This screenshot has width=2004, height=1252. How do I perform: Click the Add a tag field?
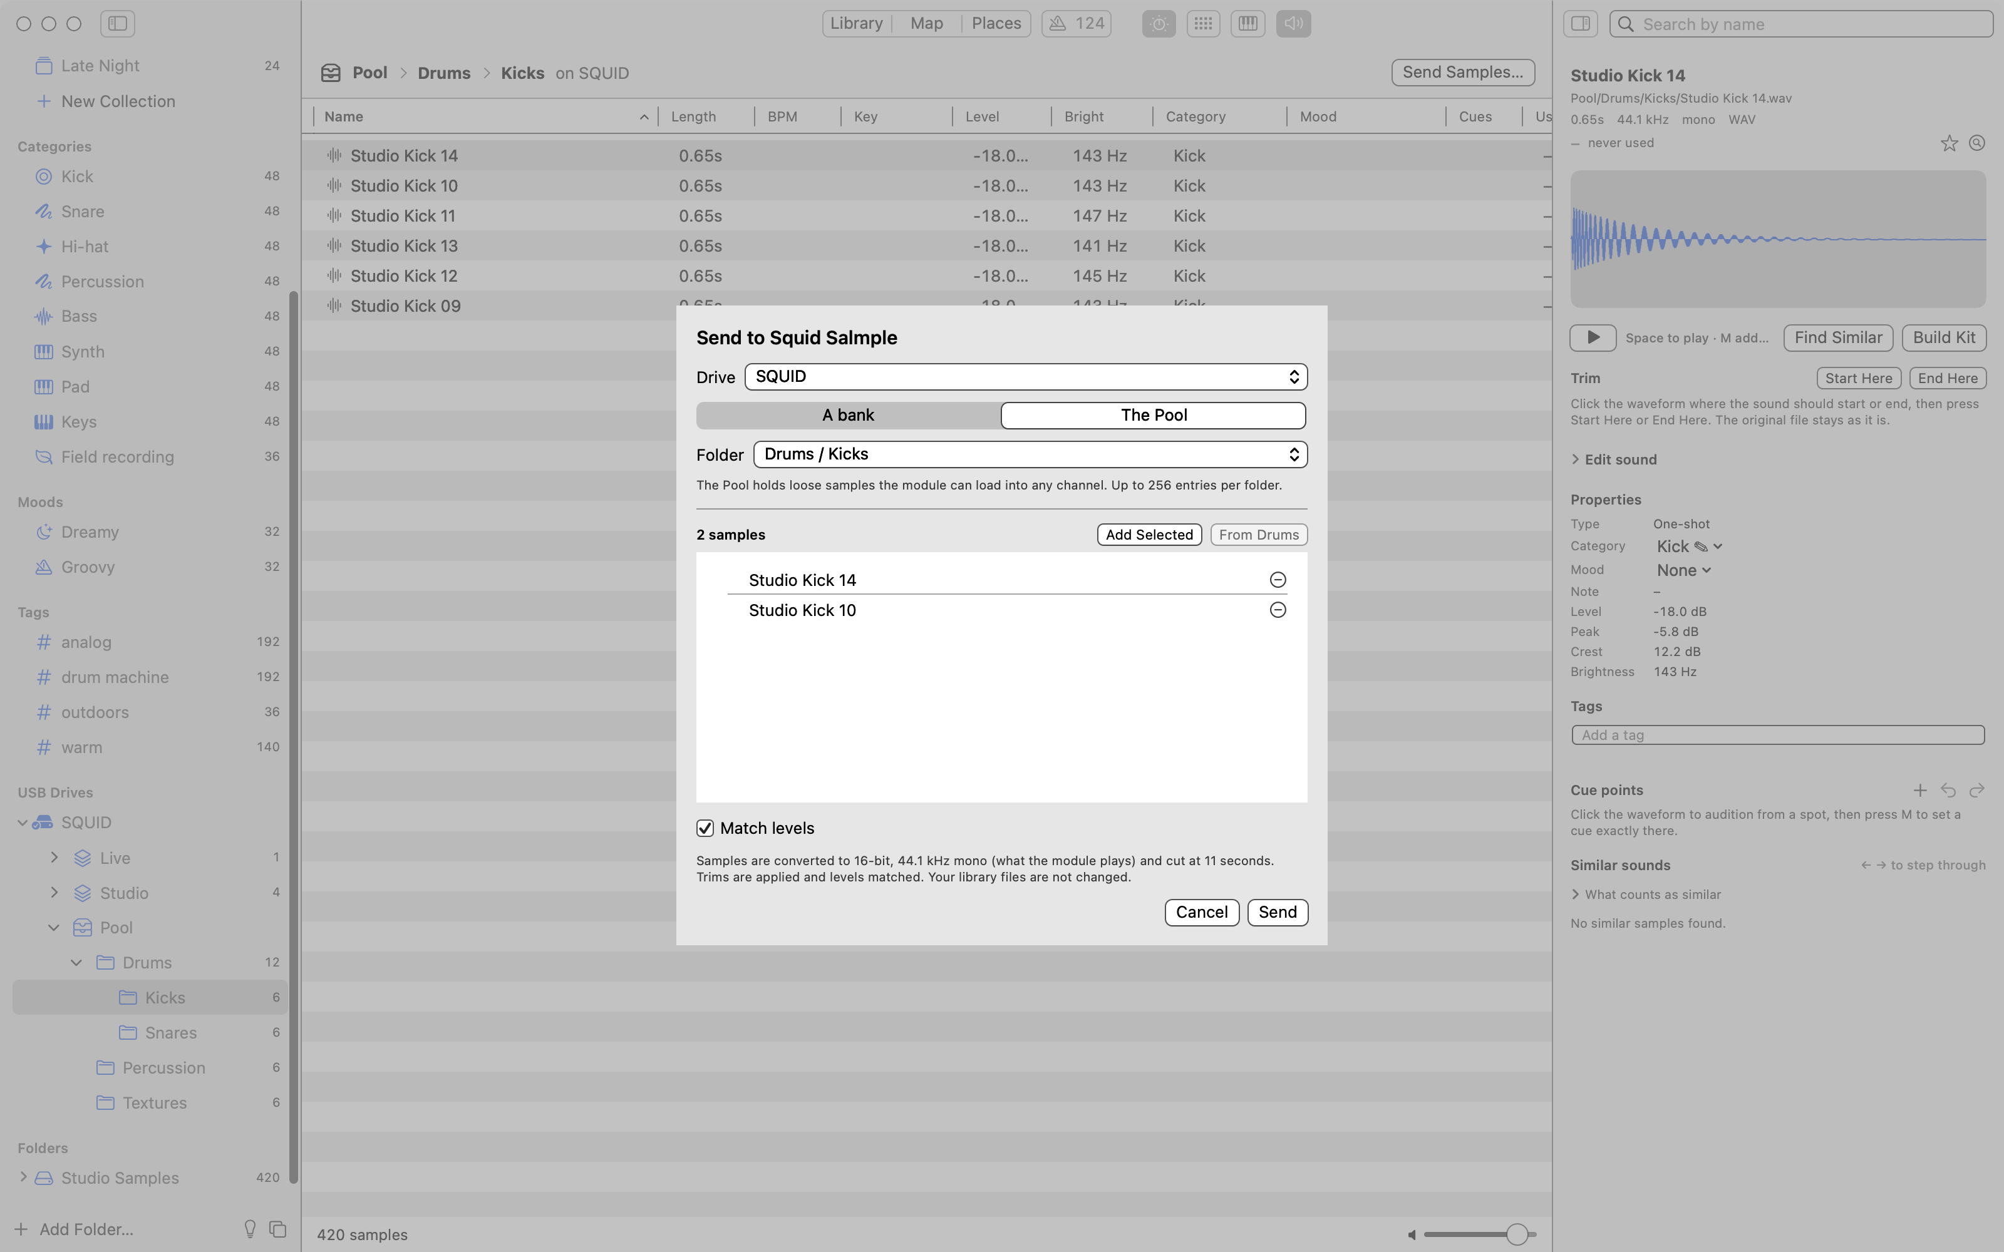(1778, 736)
